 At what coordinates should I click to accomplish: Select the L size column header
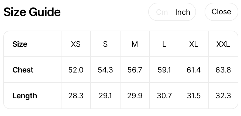(164, 44)
